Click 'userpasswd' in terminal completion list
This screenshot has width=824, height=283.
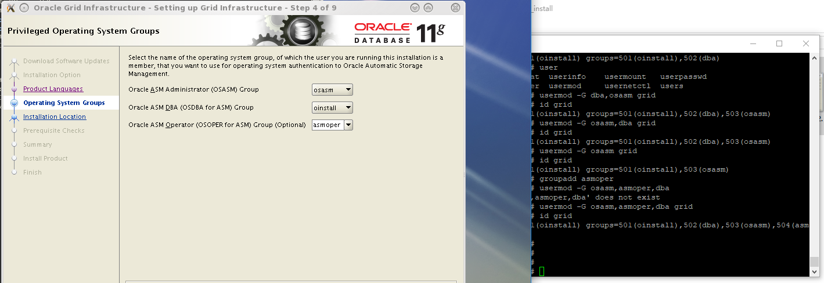(x=683, y=77)
